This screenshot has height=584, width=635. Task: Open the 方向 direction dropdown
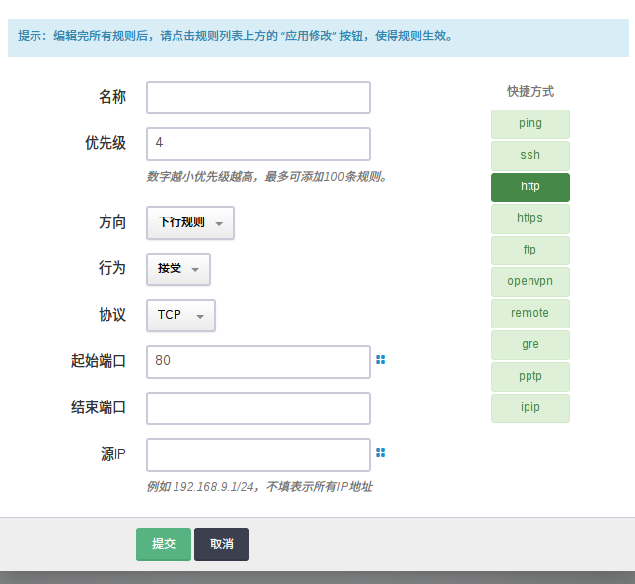click(x=190, y=223)
